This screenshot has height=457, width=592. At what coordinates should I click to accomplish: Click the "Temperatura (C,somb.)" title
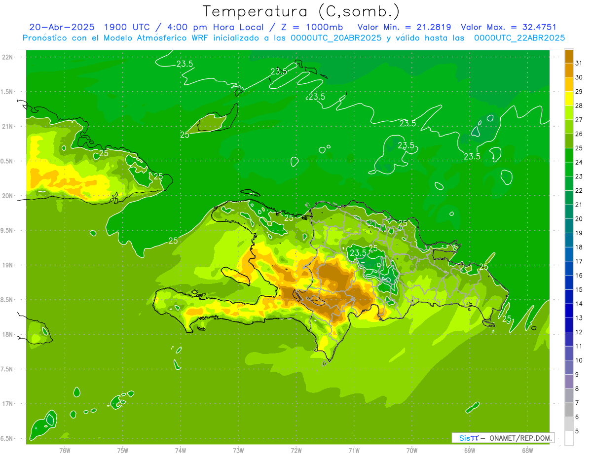pyautogui.click(x=301, y=12)
